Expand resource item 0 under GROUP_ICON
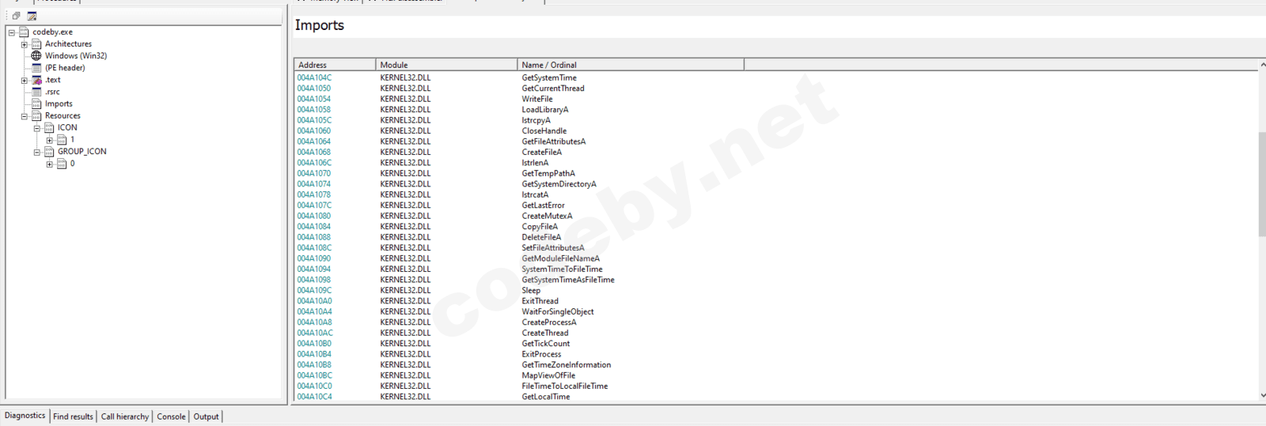This screenshot has width=1266, height=426. tap(50, 164)
